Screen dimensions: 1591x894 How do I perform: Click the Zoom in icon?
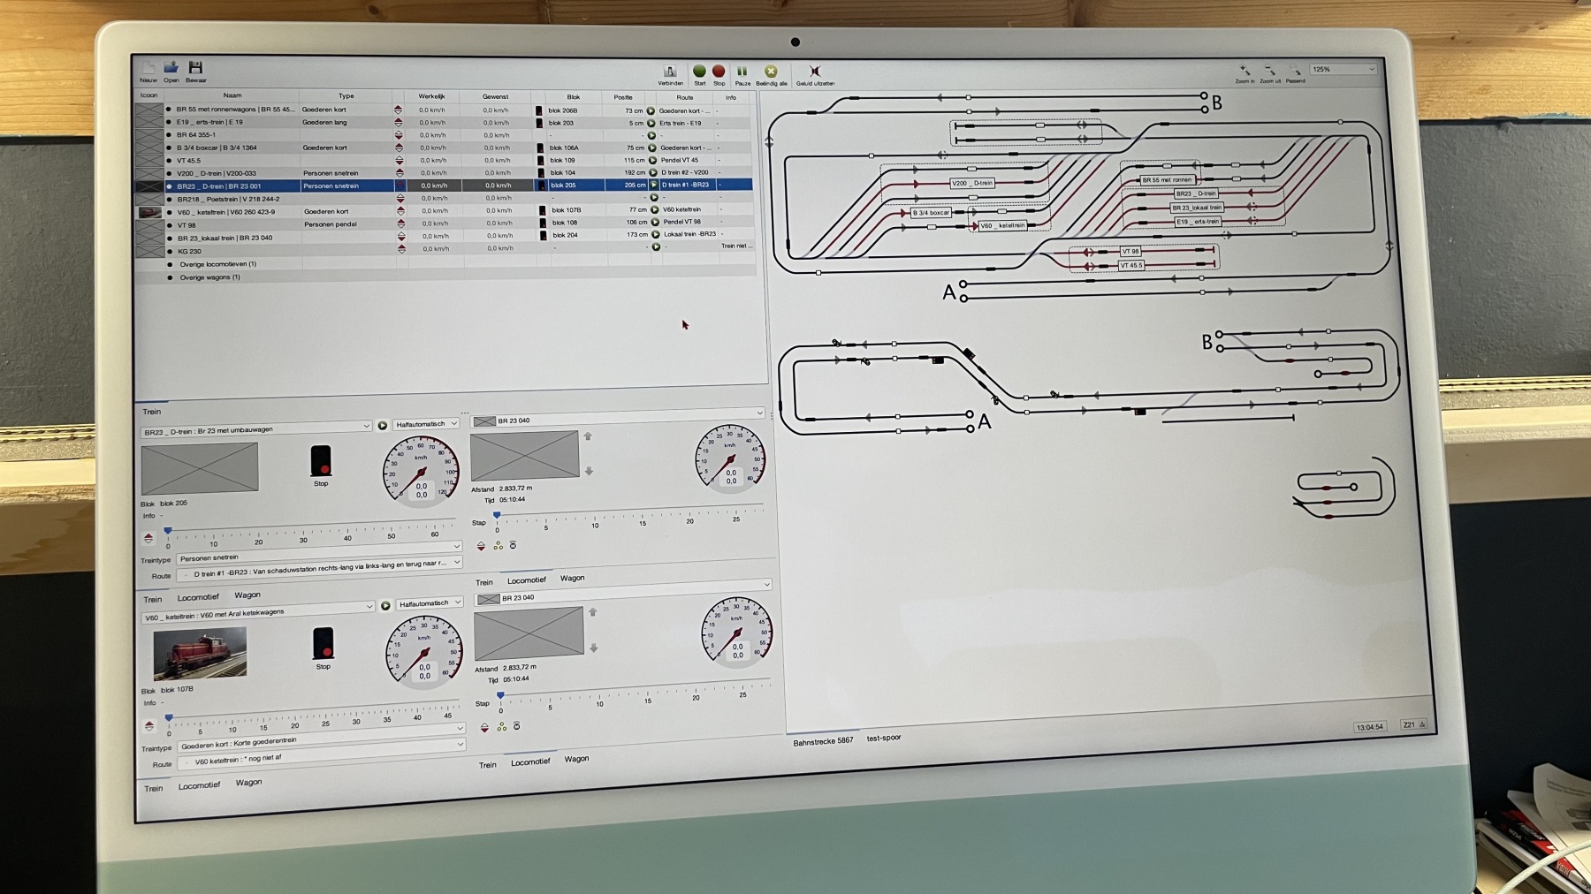[1245, 70]
